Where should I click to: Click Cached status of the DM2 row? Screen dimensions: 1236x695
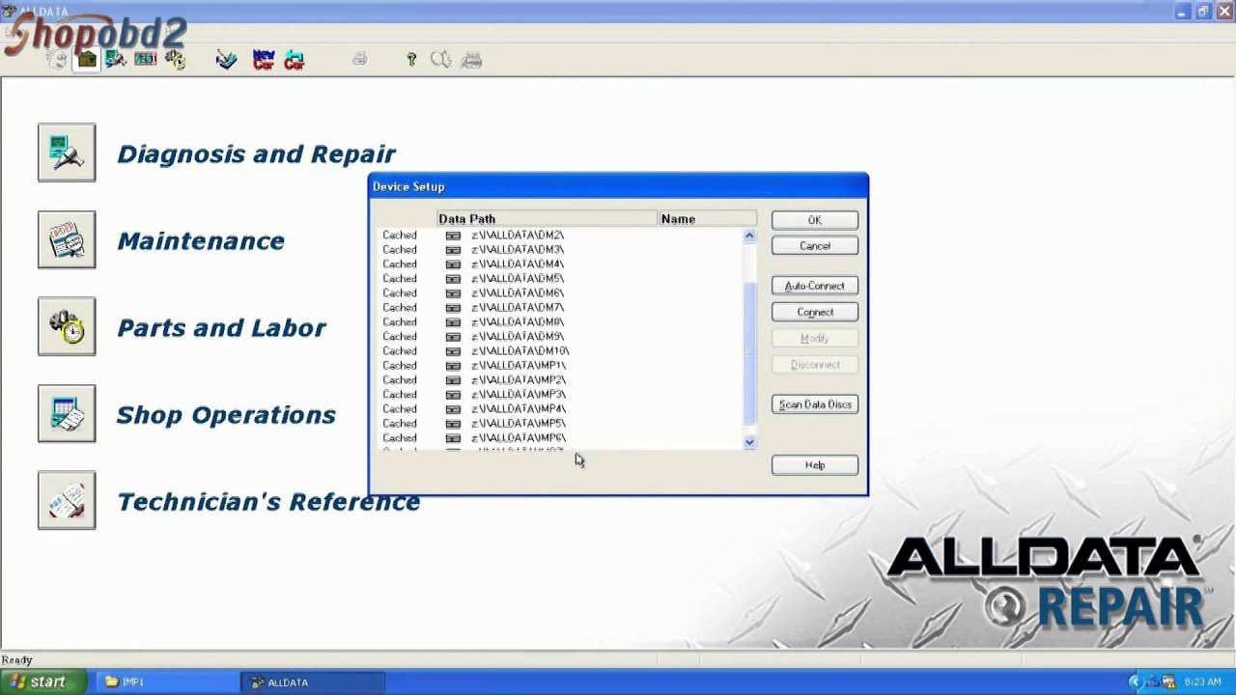400,236
